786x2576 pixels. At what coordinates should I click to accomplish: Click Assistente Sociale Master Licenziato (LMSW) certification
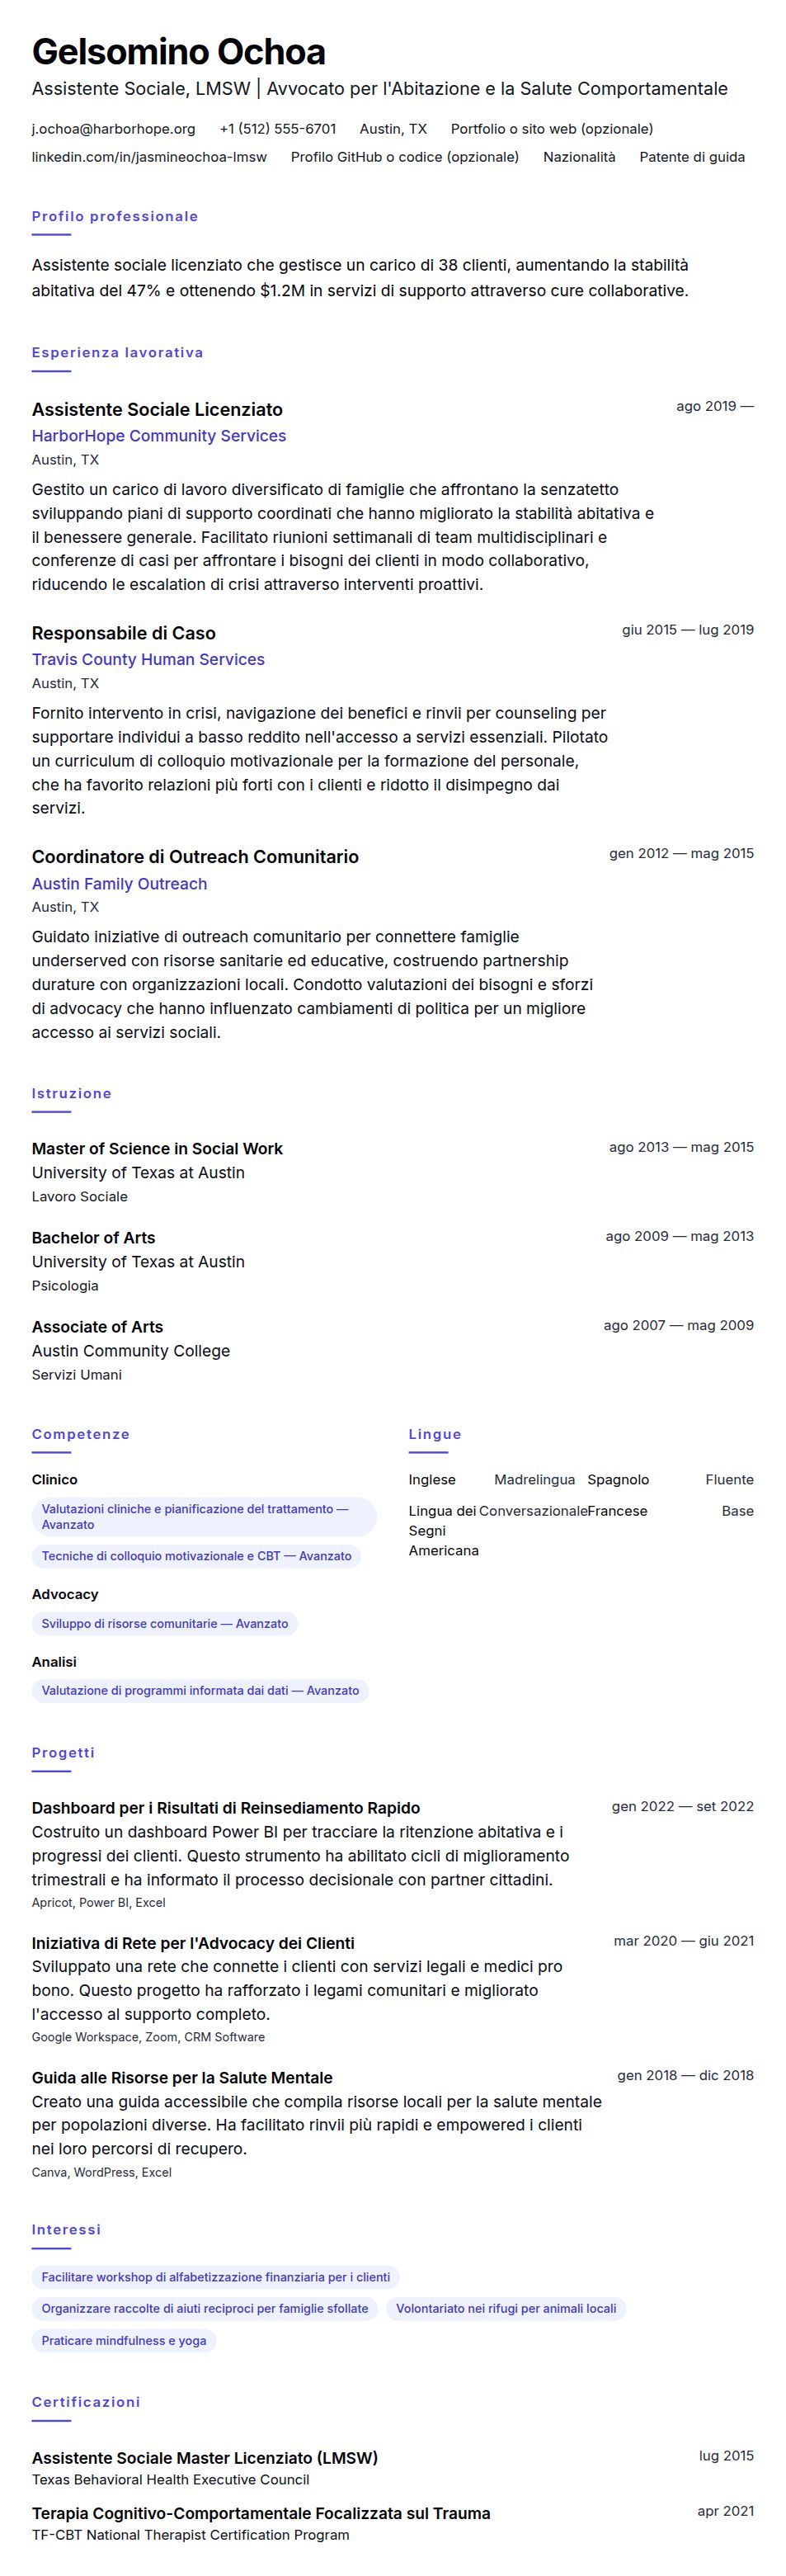click(205, 2458)
